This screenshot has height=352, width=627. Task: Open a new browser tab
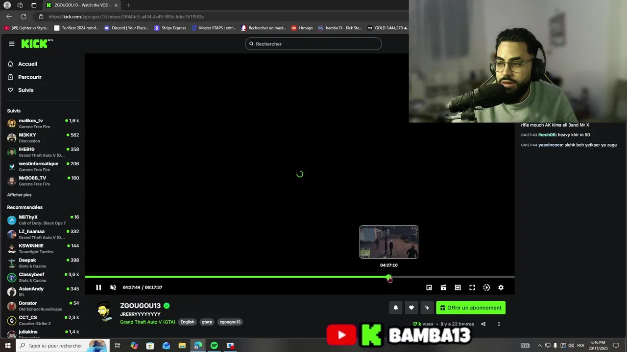128,5
